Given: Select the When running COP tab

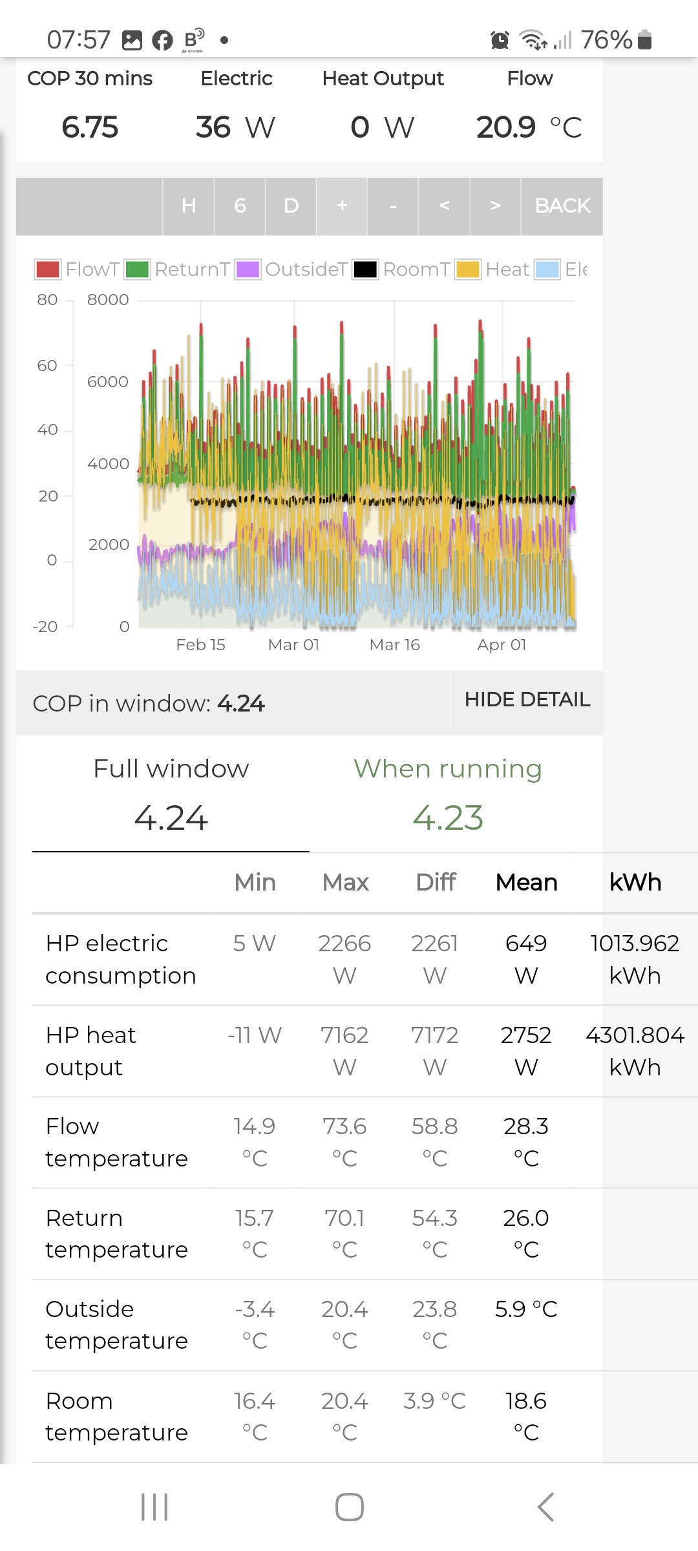Looking at the screenshot, I should coord(448,794).
